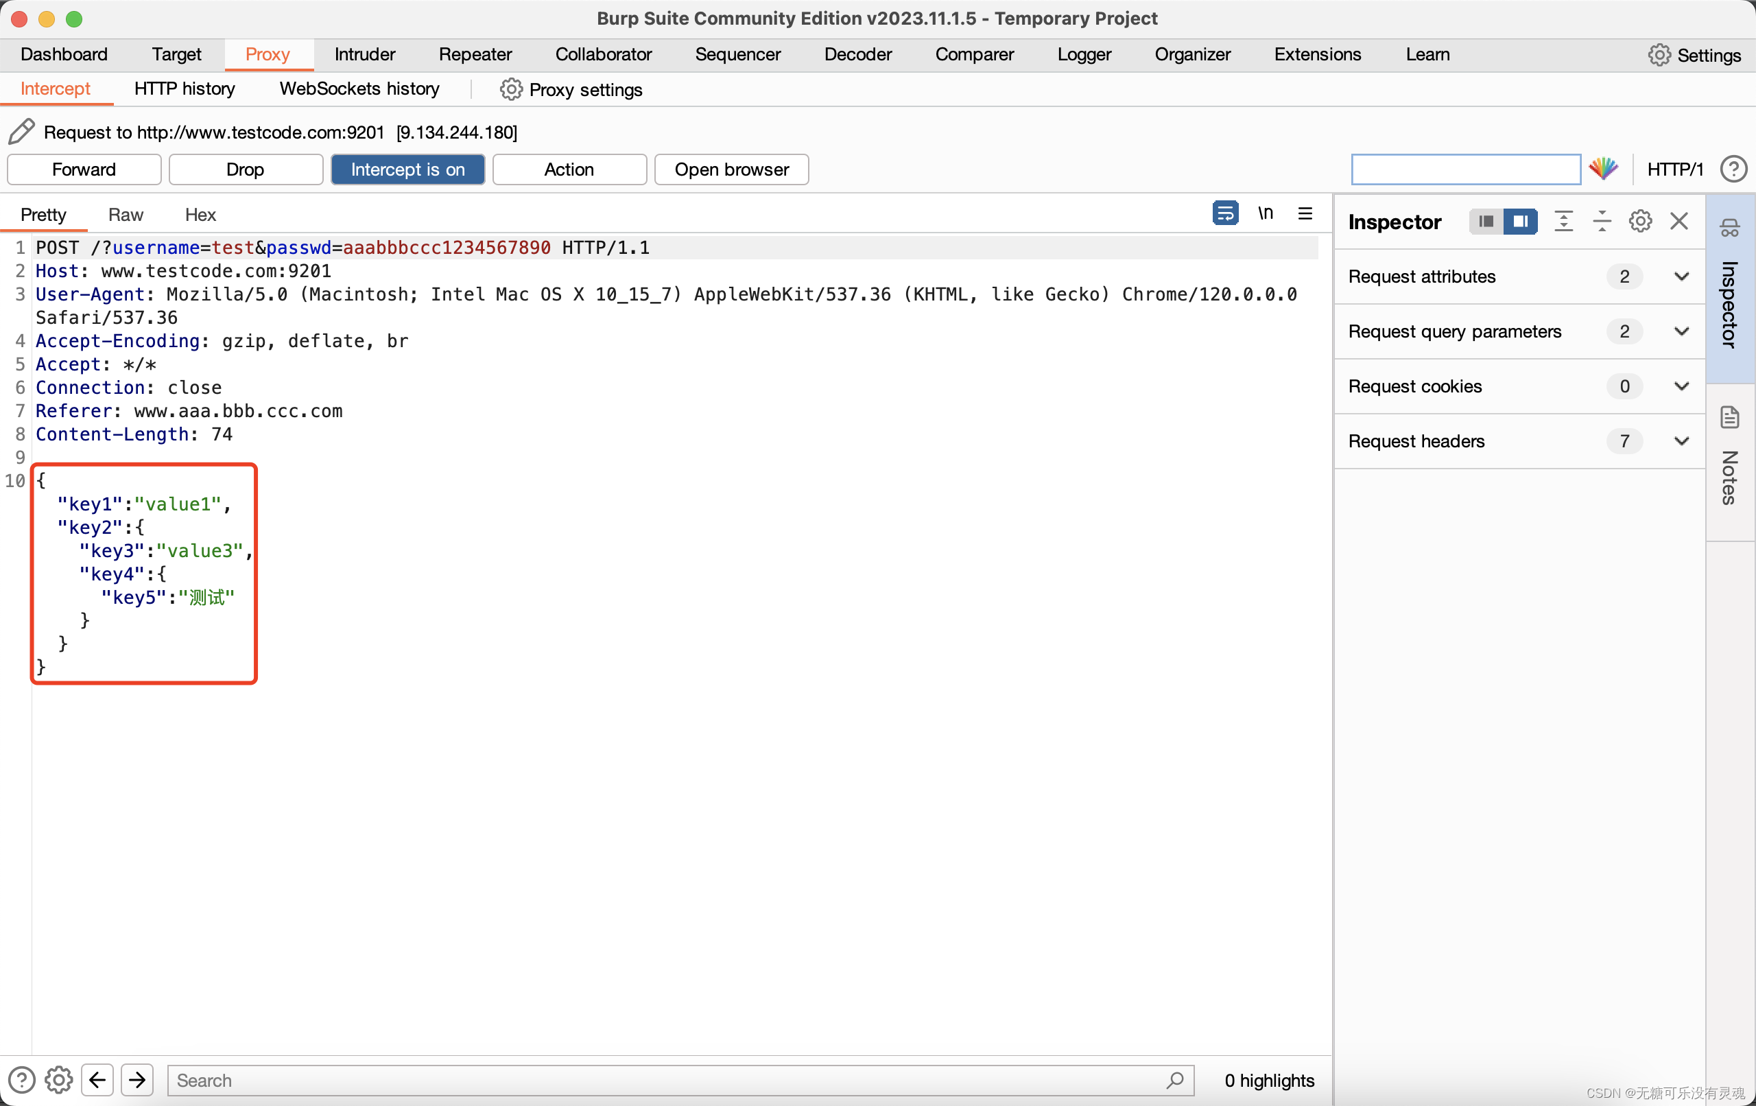The width and height of the screenshot is (1756, 1106).
Task: Select Inspector left-docked layout icon
Action: (x=1486, y=221)
